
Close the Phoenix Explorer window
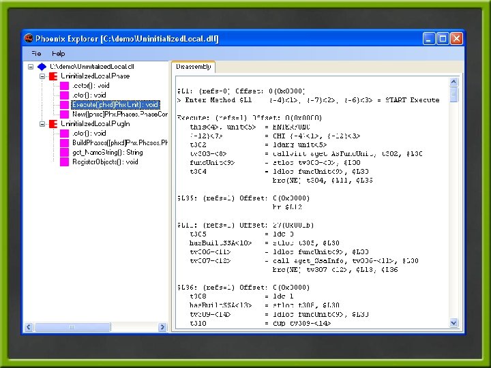456,39
